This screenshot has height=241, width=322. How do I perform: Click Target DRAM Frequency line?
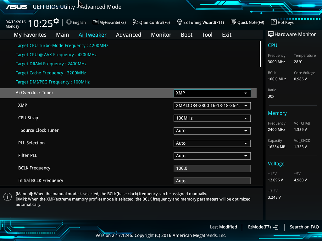tap(51, 64)
